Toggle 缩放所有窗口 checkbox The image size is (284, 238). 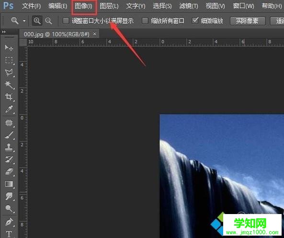pyautogui.click(x=145, y=21)
